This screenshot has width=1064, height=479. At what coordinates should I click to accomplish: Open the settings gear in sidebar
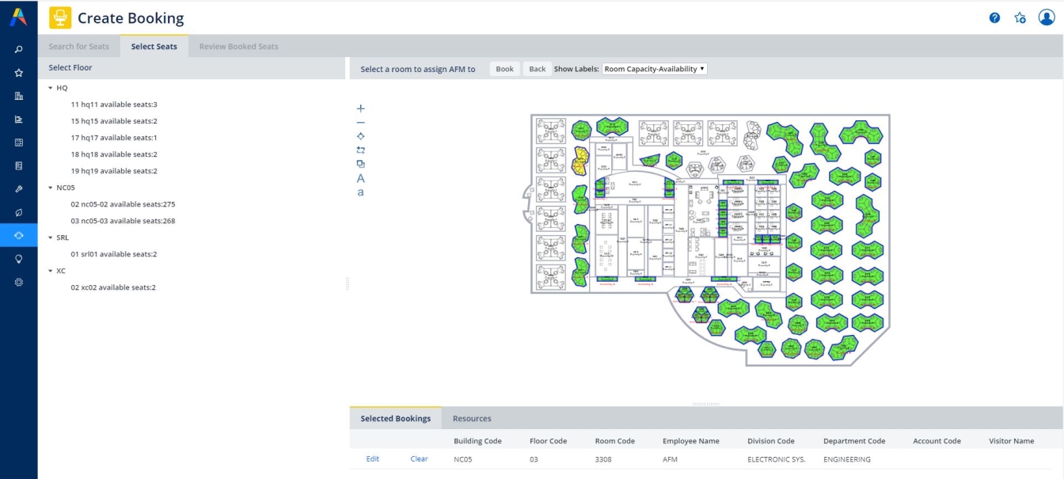click(19, 282)
